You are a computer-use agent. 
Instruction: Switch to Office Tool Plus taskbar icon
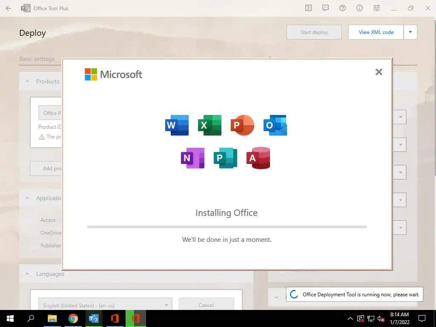point(94,318)
